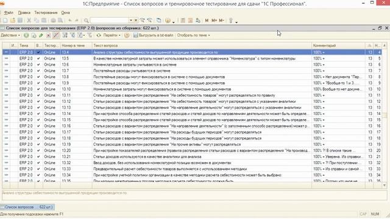Click the list scrollbar down arrow
The width and height of the screenshot is (390, 219).
(385, 186)
